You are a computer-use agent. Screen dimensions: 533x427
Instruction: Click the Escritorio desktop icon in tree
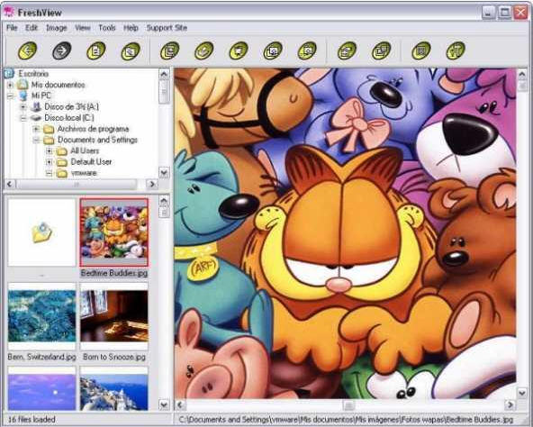pyautogui.click(x=9, y=74)
